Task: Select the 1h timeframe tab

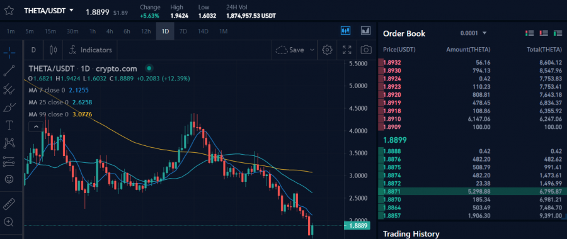Action: click(92, 31)
